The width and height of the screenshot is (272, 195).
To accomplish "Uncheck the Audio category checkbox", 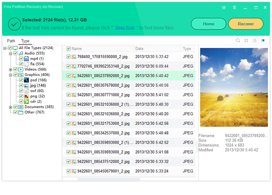I will [16, 53].
